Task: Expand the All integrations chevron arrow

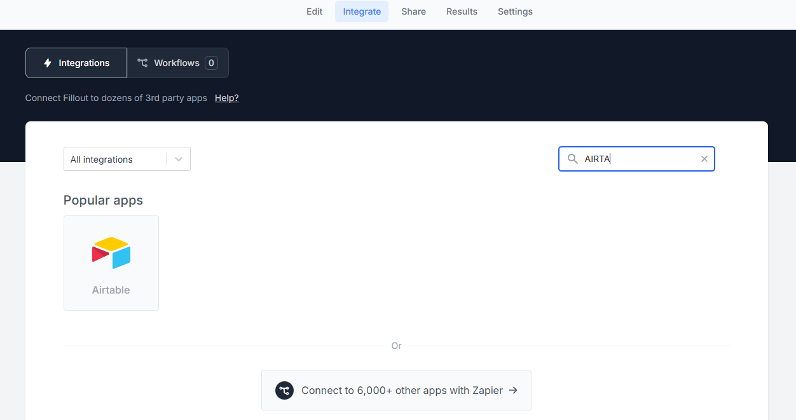Action: 179,159
